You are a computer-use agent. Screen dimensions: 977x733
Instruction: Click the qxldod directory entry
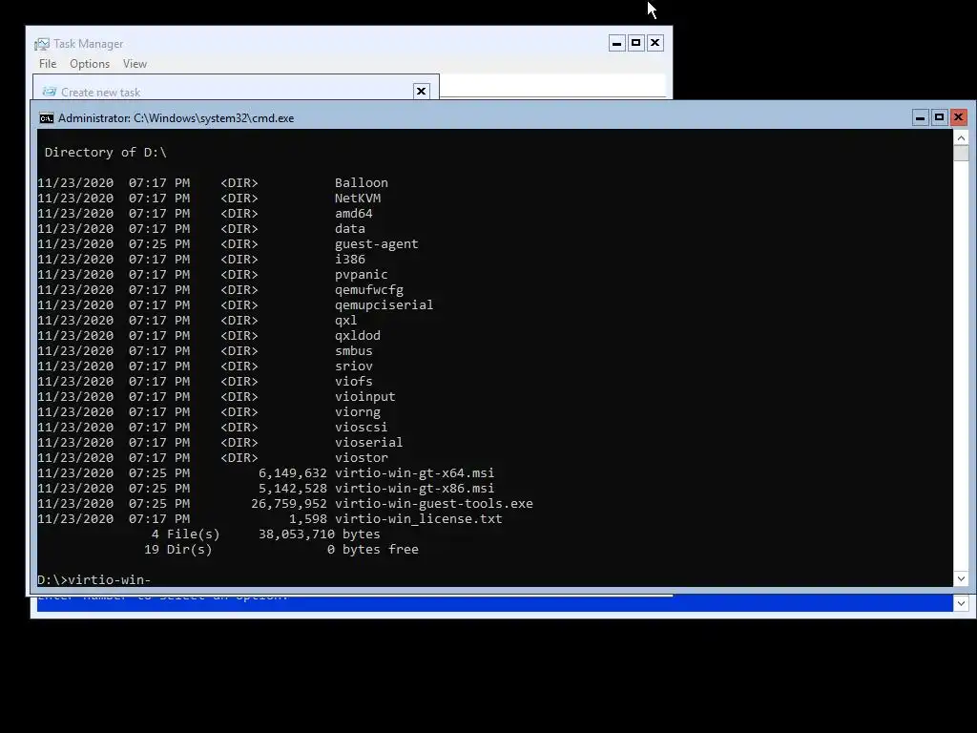[x=358, y=335]
